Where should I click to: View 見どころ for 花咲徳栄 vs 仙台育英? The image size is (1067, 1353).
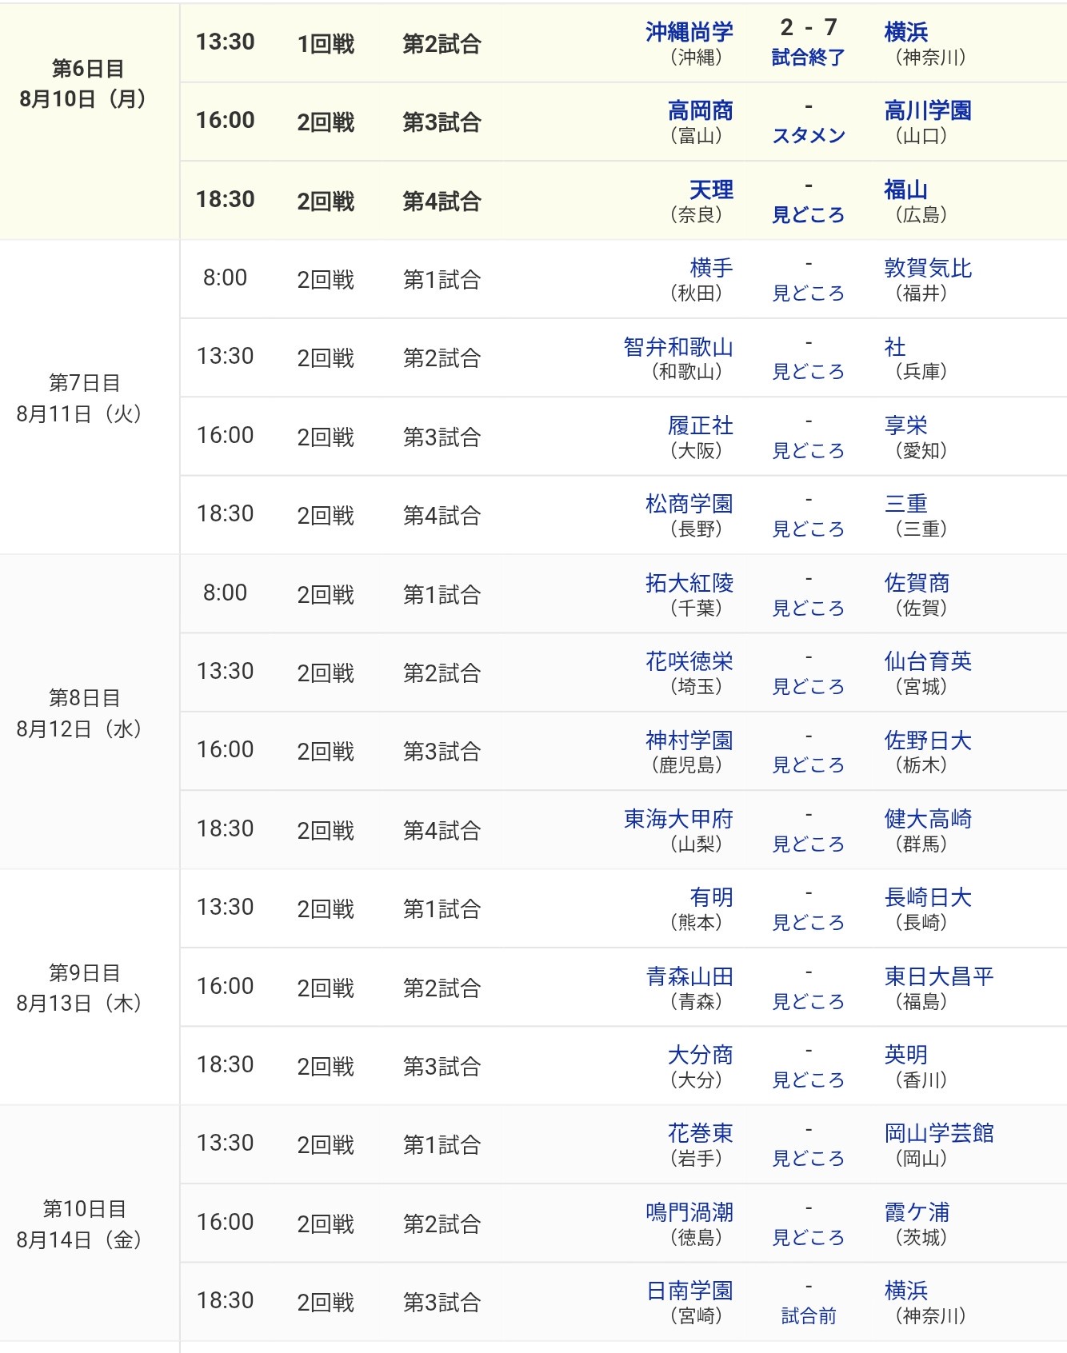tap(808, 687)
